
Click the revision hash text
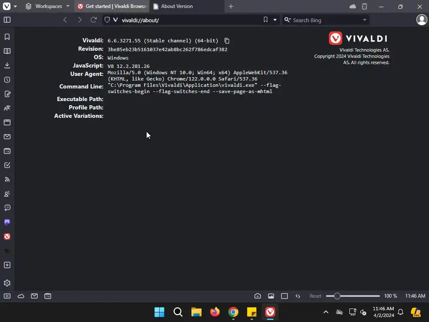pos(168,49)
